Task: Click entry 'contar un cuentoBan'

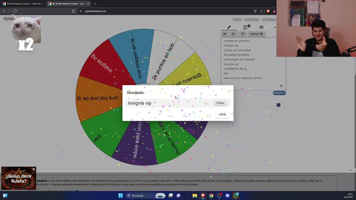Action: (237, 50)
